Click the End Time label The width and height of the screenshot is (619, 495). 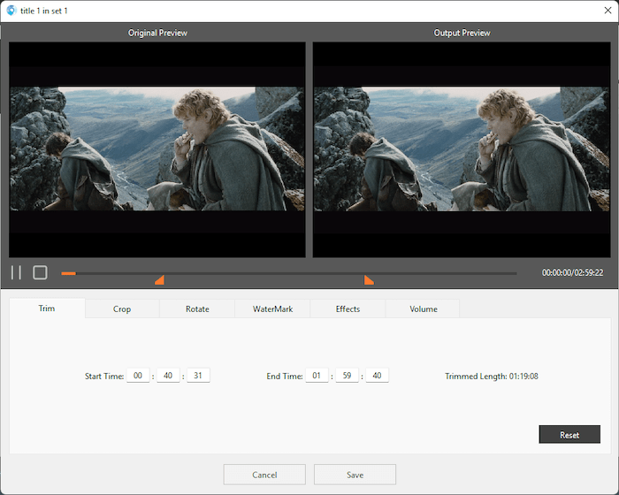(285, 377)
